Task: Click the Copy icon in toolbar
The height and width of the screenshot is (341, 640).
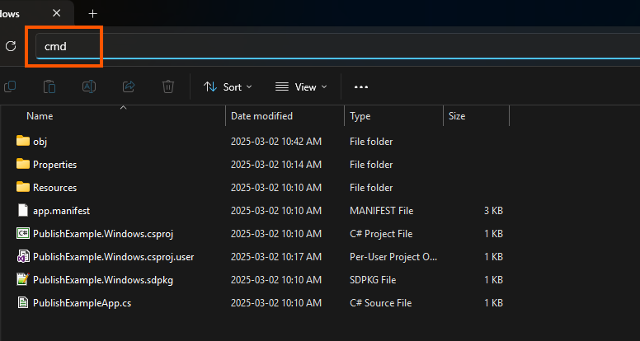Action: tap(11, 86)
